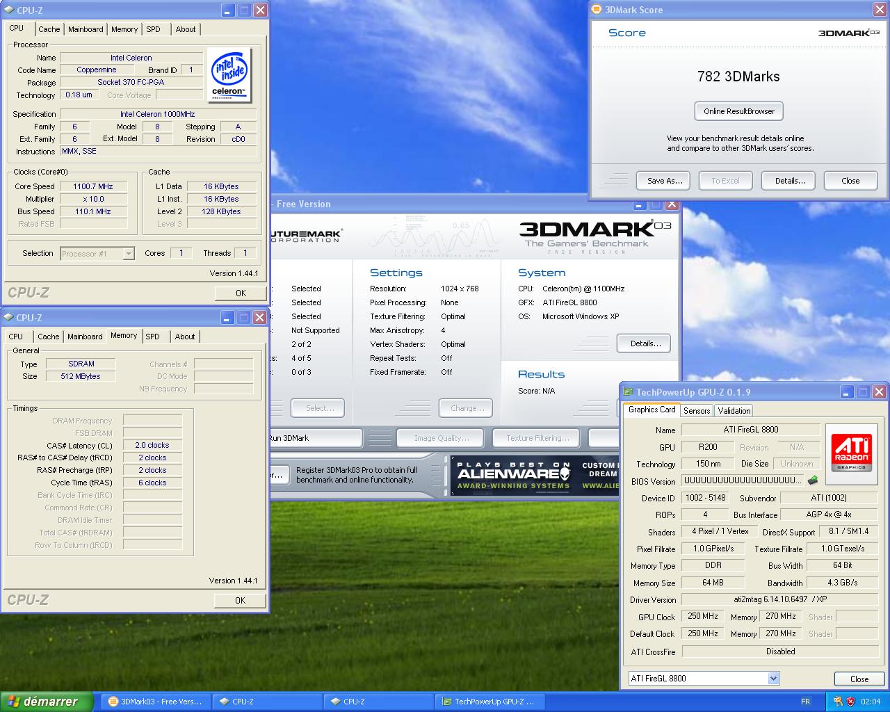Click the CPU-Z title icon above Processor section
The width and height of the screenshot is (890, 712).
[x=8, y=10]
